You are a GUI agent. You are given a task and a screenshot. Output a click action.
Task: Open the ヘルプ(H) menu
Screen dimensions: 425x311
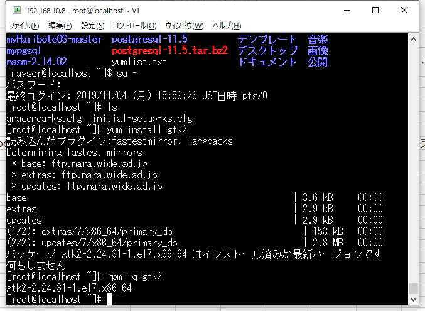227,26
